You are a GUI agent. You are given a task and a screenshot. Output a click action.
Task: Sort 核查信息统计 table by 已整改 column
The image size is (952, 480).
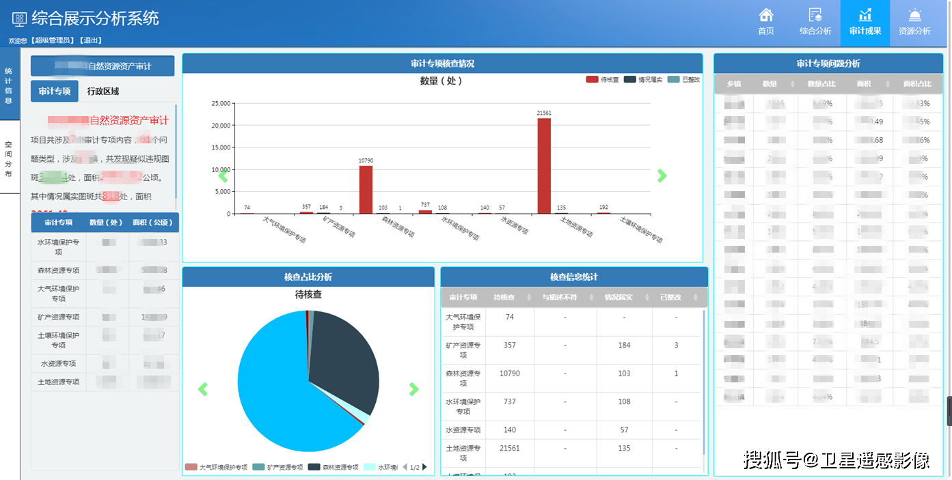[x=677, y=298]
